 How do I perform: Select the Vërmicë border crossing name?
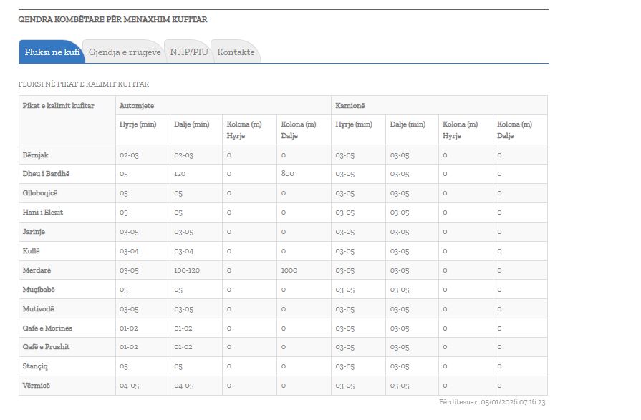coord(37,386)
